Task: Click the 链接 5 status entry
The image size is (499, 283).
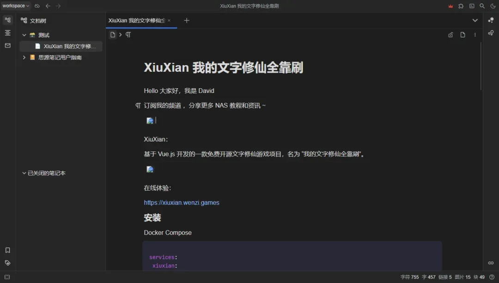Action: [x=445, y=277]
